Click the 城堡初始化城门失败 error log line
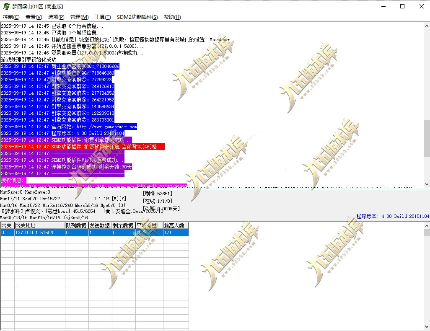 pos(115,39)
